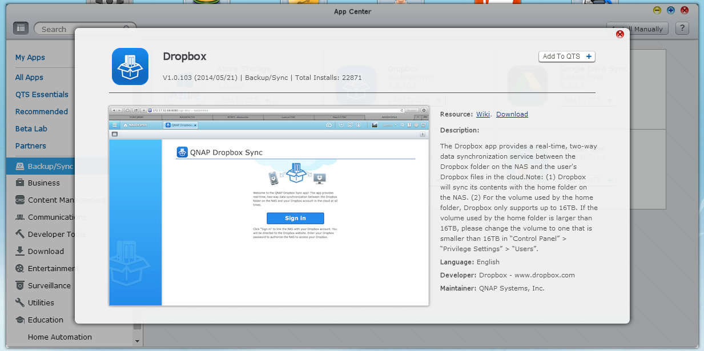
Task: Go to My Apps section
Action: tap(30, 57)
